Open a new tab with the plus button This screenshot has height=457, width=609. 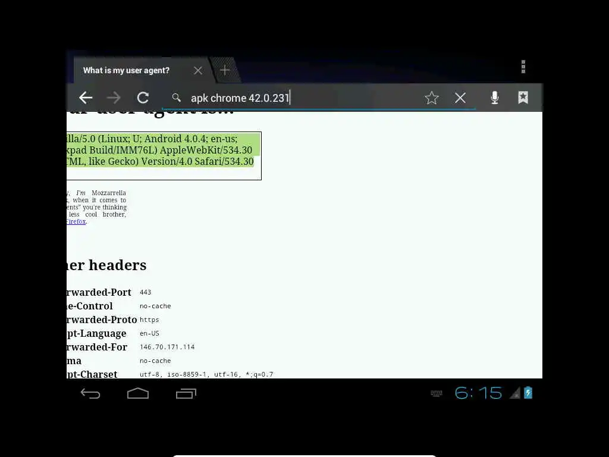click(224, 70)
